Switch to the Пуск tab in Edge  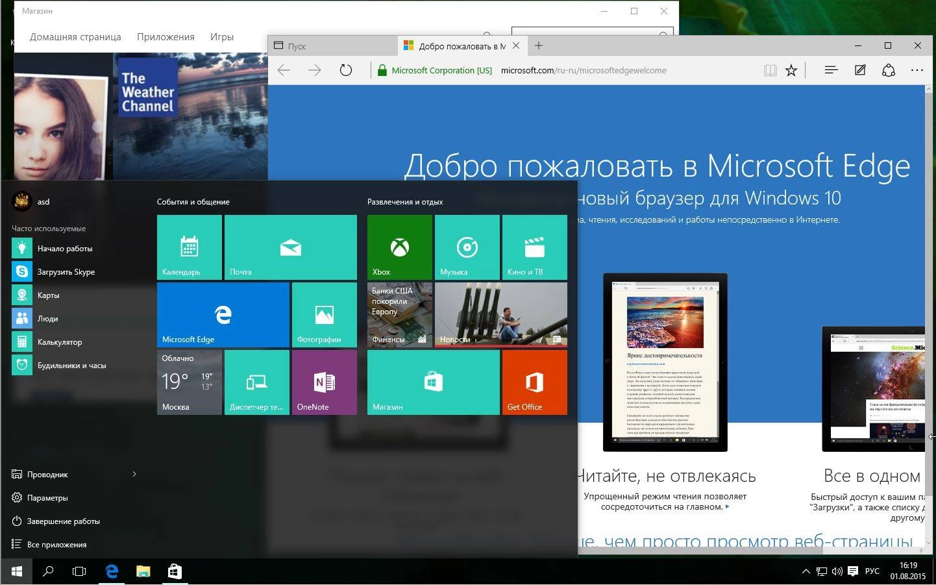click(x=333, y=46)
